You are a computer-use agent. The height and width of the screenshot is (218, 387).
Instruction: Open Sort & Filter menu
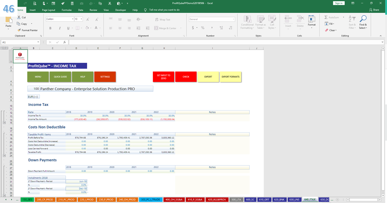352,22
